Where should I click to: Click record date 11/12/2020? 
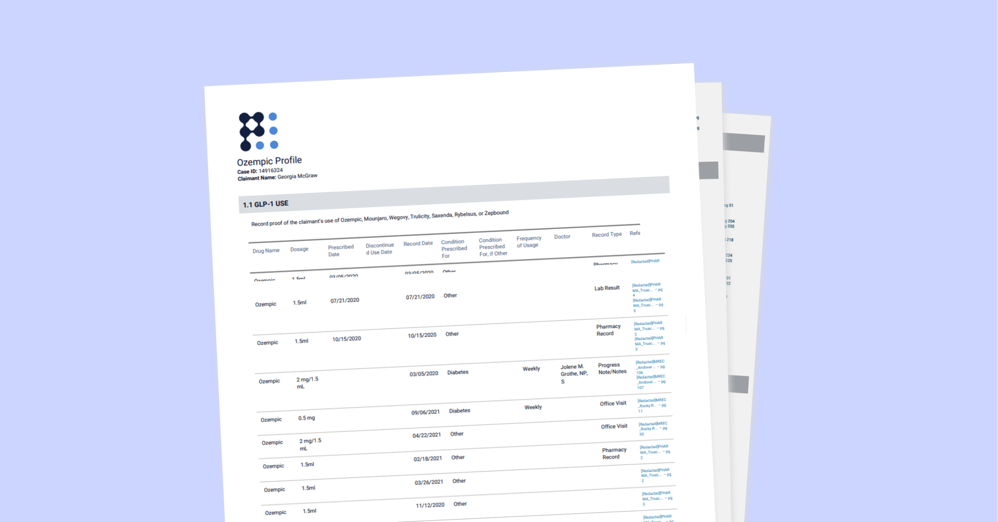click(x=430, y=505)
